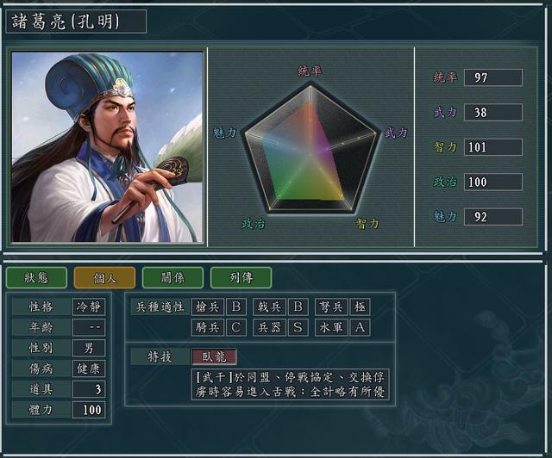552x458 pixels.
Task: Open the 關係 tab
Action: [x=172, y=278]
